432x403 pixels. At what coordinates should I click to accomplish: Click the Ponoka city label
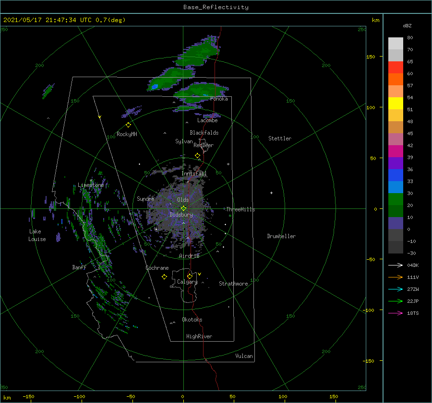coord(219,99)
